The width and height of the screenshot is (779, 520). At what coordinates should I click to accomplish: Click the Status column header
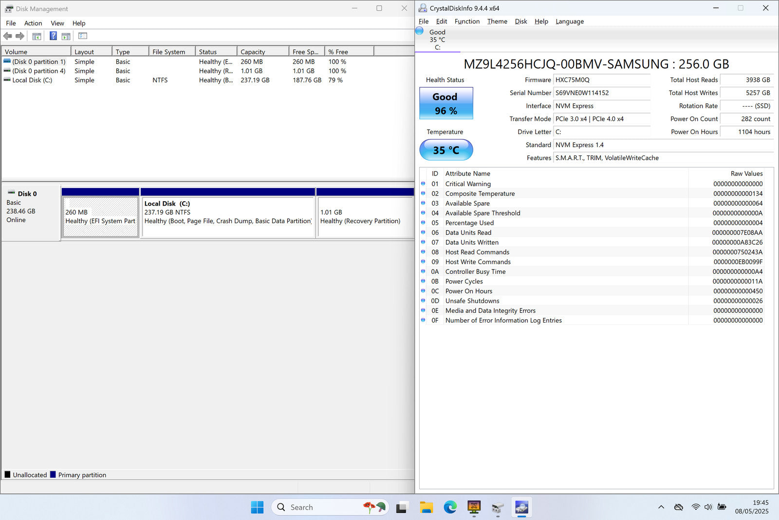click(216, 52)
